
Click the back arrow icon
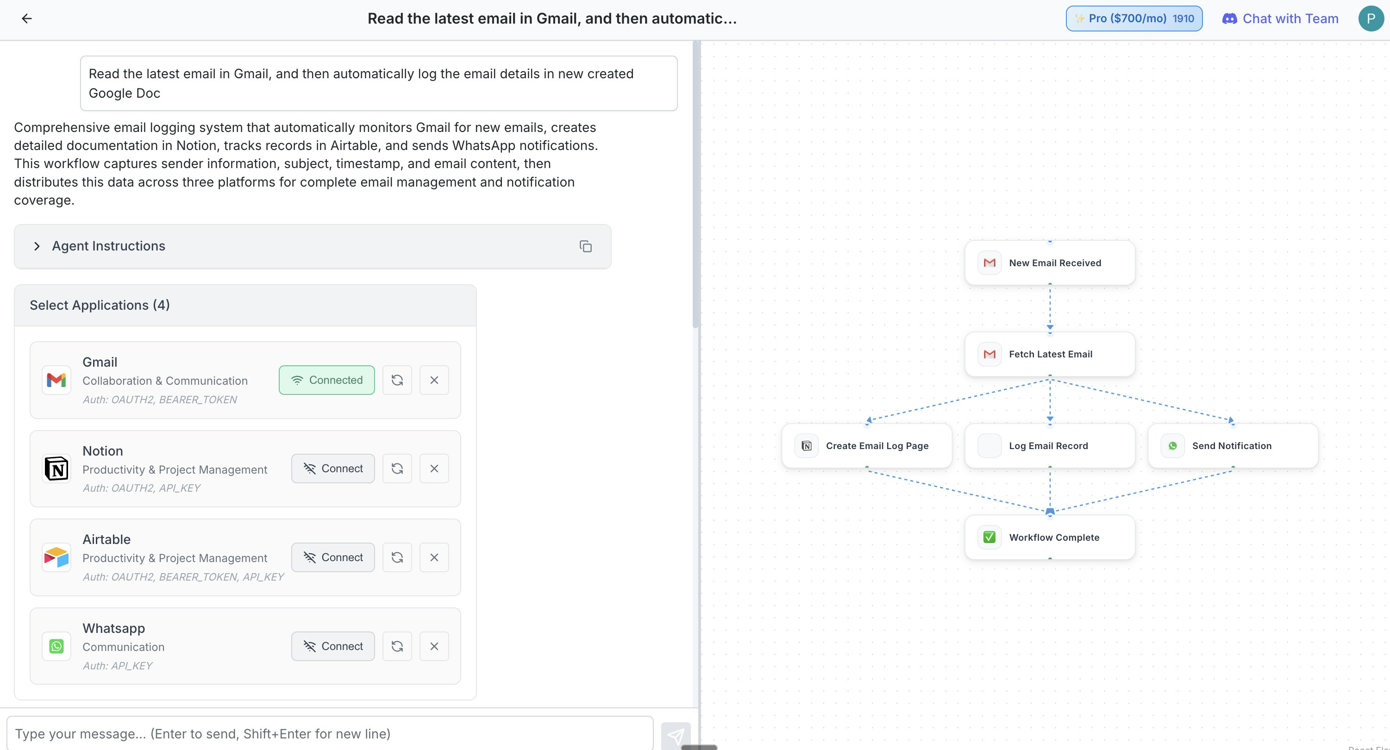click(26, 19)
